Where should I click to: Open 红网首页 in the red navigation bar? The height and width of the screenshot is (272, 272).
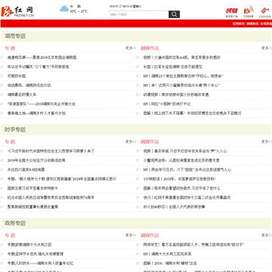pos(238,23)
